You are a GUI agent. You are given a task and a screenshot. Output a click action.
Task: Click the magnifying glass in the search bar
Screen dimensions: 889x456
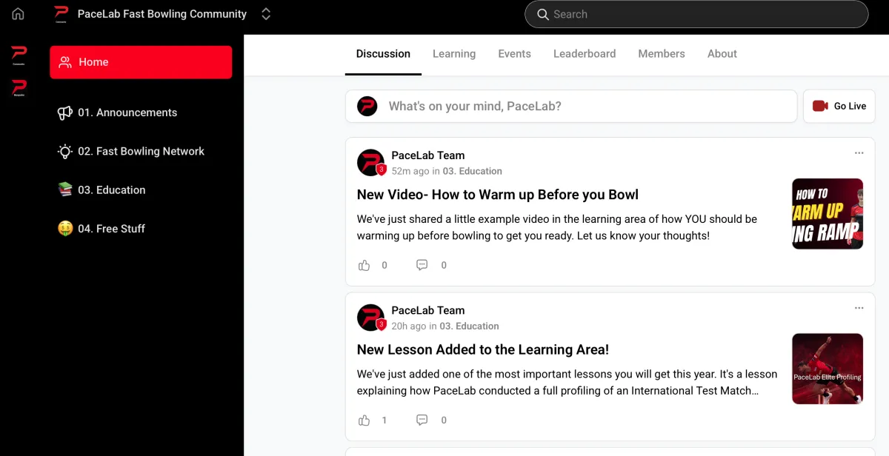(x=543, y=14)
